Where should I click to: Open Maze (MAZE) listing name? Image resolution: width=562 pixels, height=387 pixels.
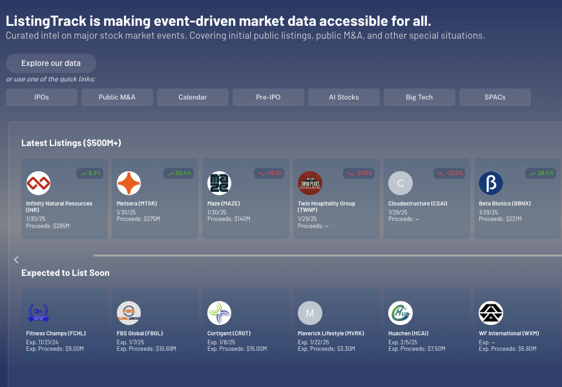pos(224,204)
